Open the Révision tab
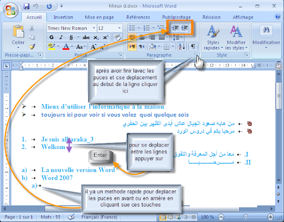 point(211,17)
